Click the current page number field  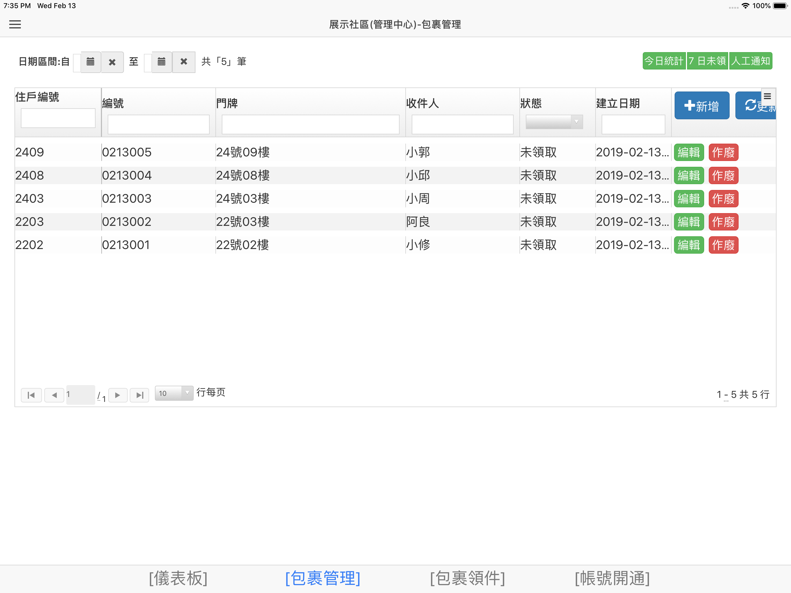[x=80, y=395]
